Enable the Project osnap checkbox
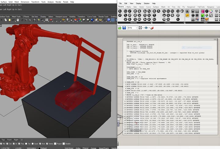 click(55, 144)
